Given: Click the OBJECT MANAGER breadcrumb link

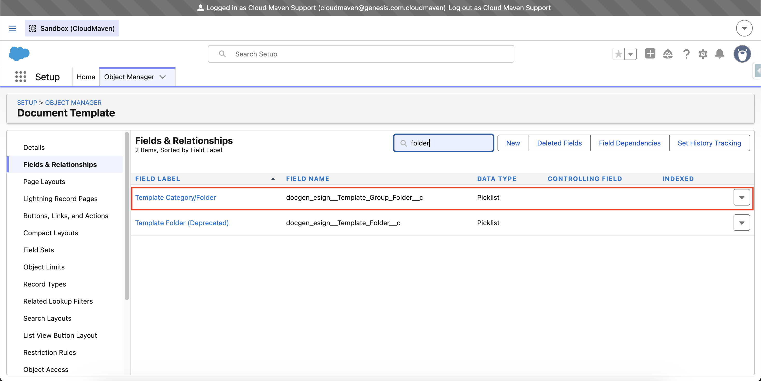Looking at the screenshot, I should pyautogui.click(x=73, y=102).
